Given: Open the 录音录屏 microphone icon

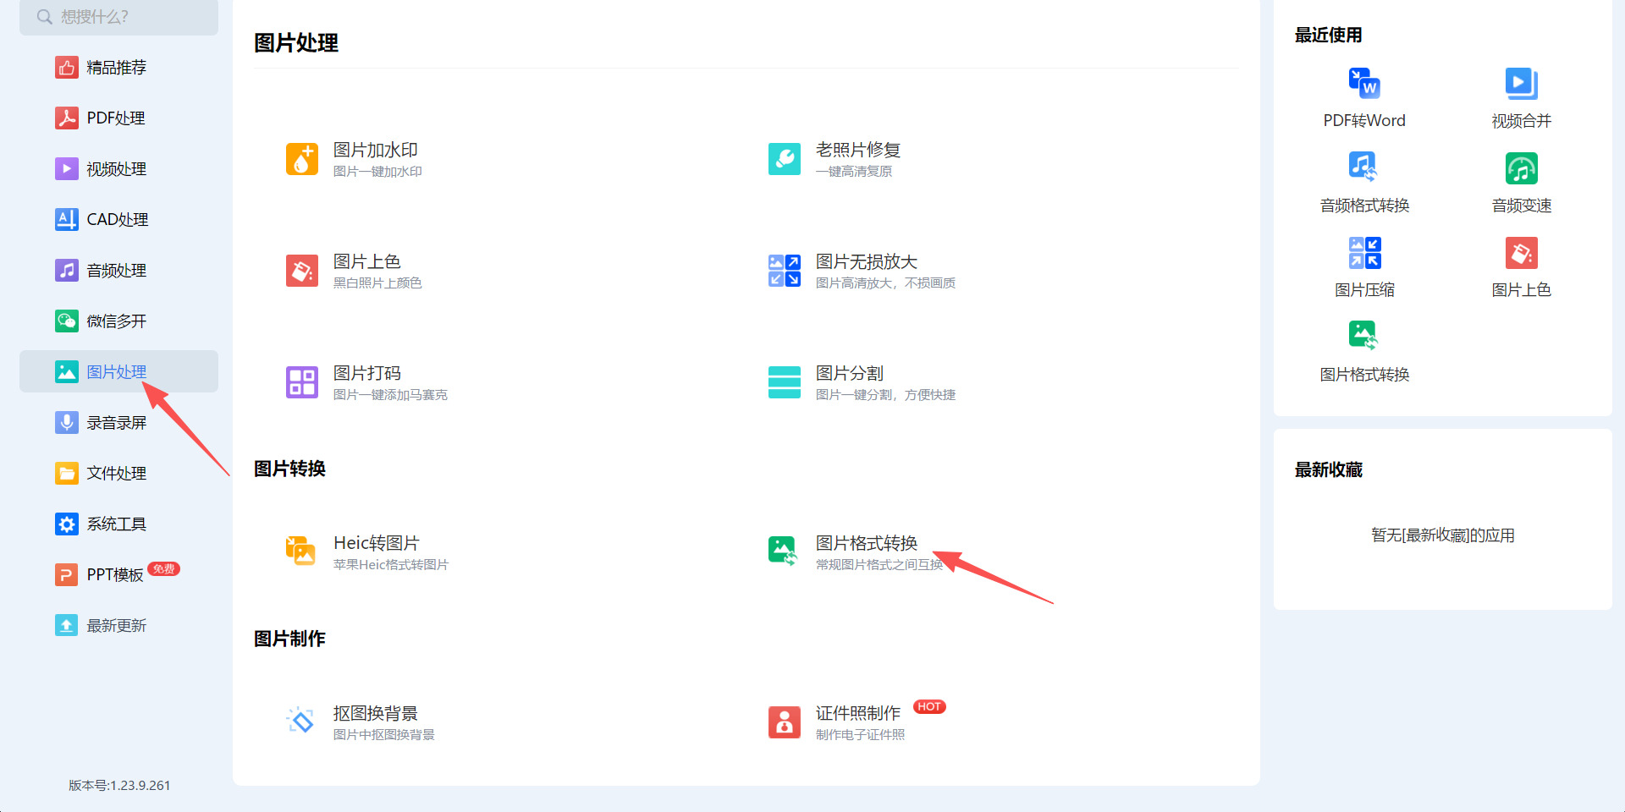Looking at the screenshot, I should 67,422.
